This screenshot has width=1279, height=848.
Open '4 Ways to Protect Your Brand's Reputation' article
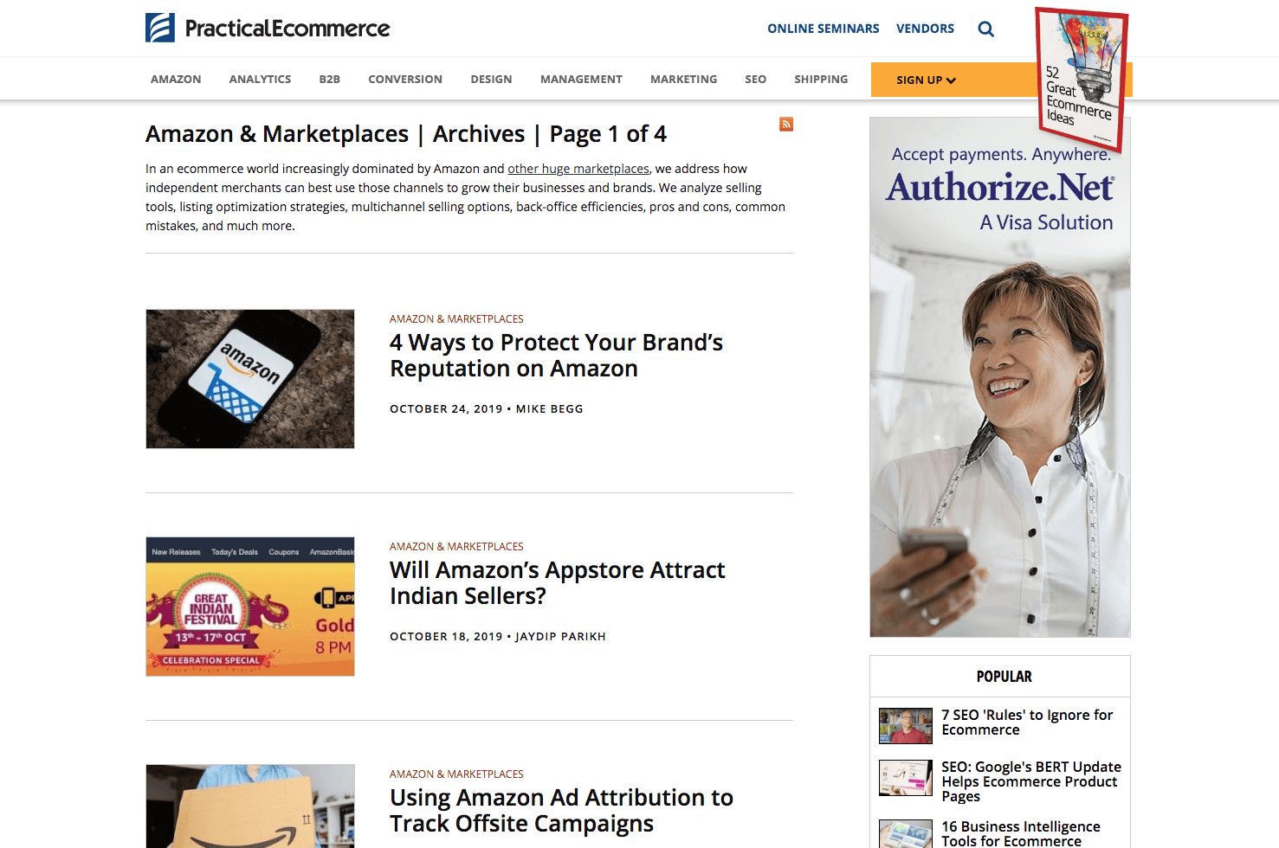click(556, 356)
